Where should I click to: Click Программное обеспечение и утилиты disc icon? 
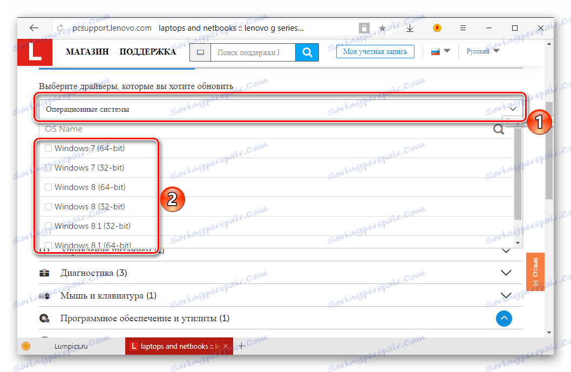(44, 319)
